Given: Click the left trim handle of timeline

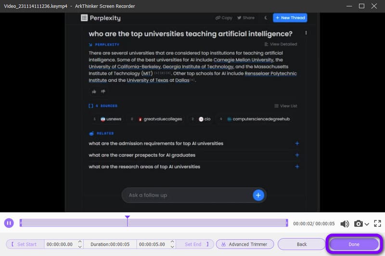Looking at the screenshot, I should coord(21,223).
